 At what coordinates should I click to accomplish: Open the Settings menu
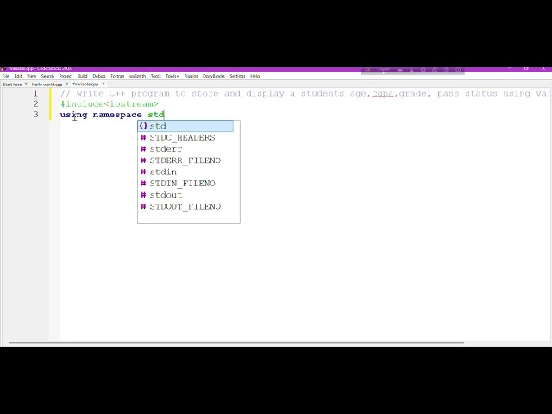[x=237, y=76]
